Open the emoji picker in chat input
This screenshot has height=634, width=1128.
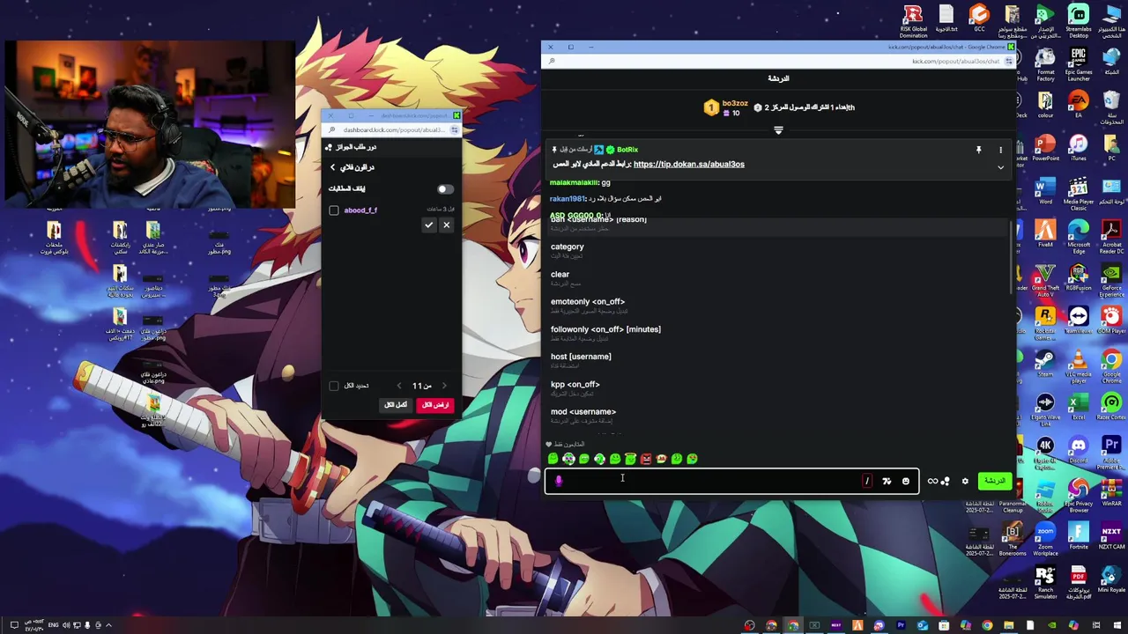[x=906, y=481]
